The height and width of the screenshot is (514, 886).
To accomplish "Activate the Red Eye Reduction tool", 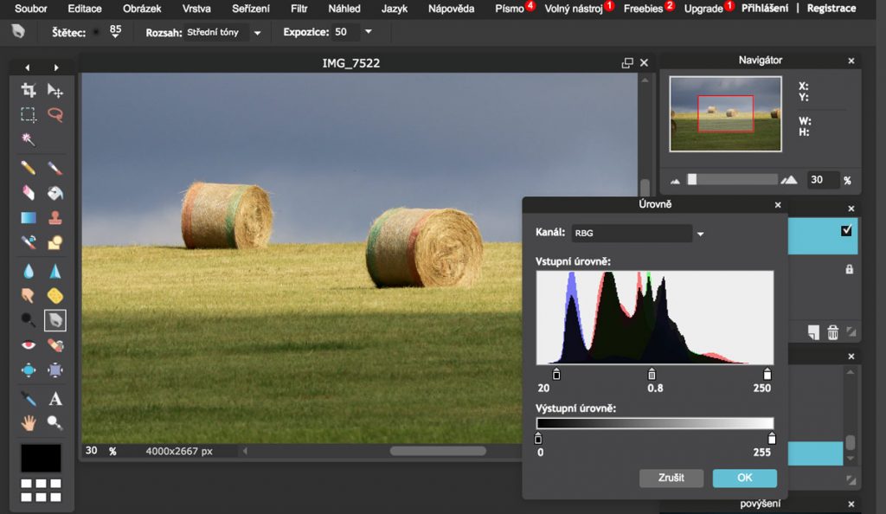I will (29, 345).
